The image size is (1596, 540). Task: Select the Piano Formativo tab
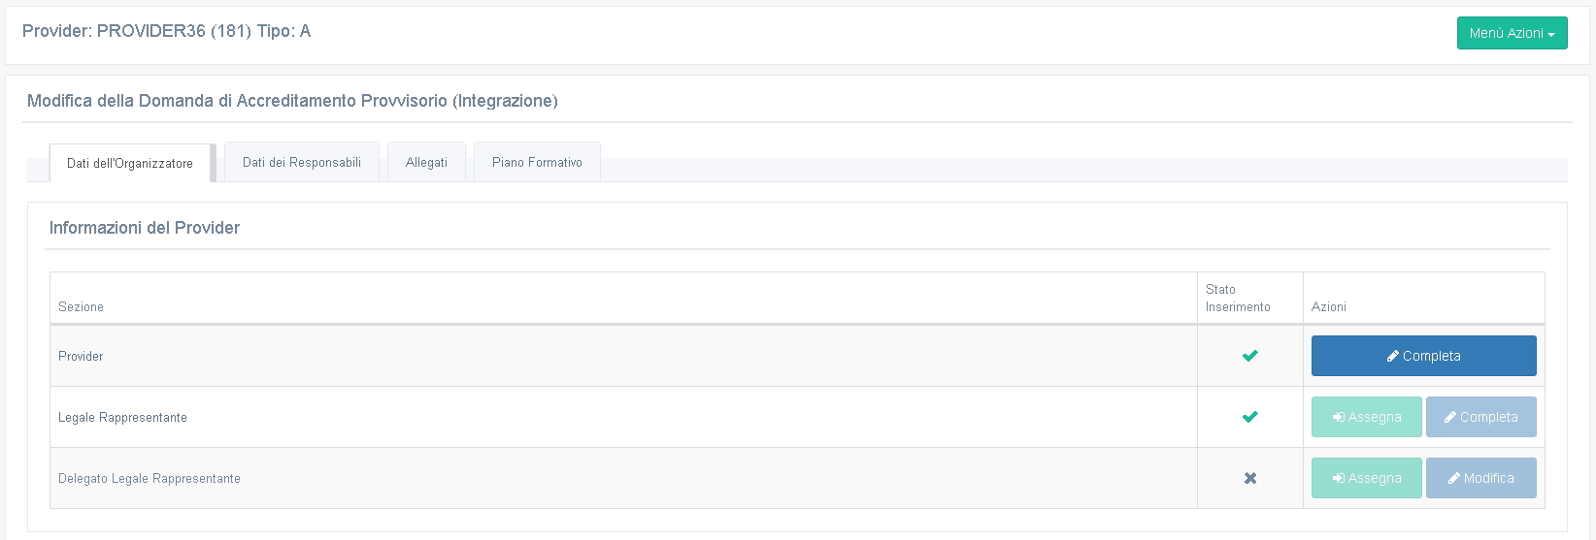point(537,162)
